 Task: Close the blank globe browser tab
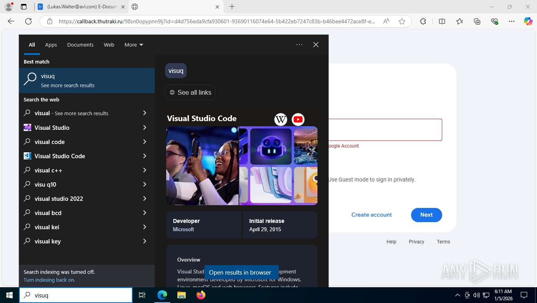(x=217, y=7)
